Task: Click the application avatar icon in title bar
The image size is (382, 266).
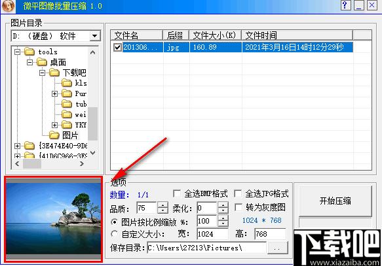Action: pos(8,6)
